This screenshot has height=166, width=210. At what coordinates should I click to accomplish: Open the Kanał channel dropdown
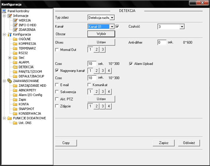click(112, 26)
